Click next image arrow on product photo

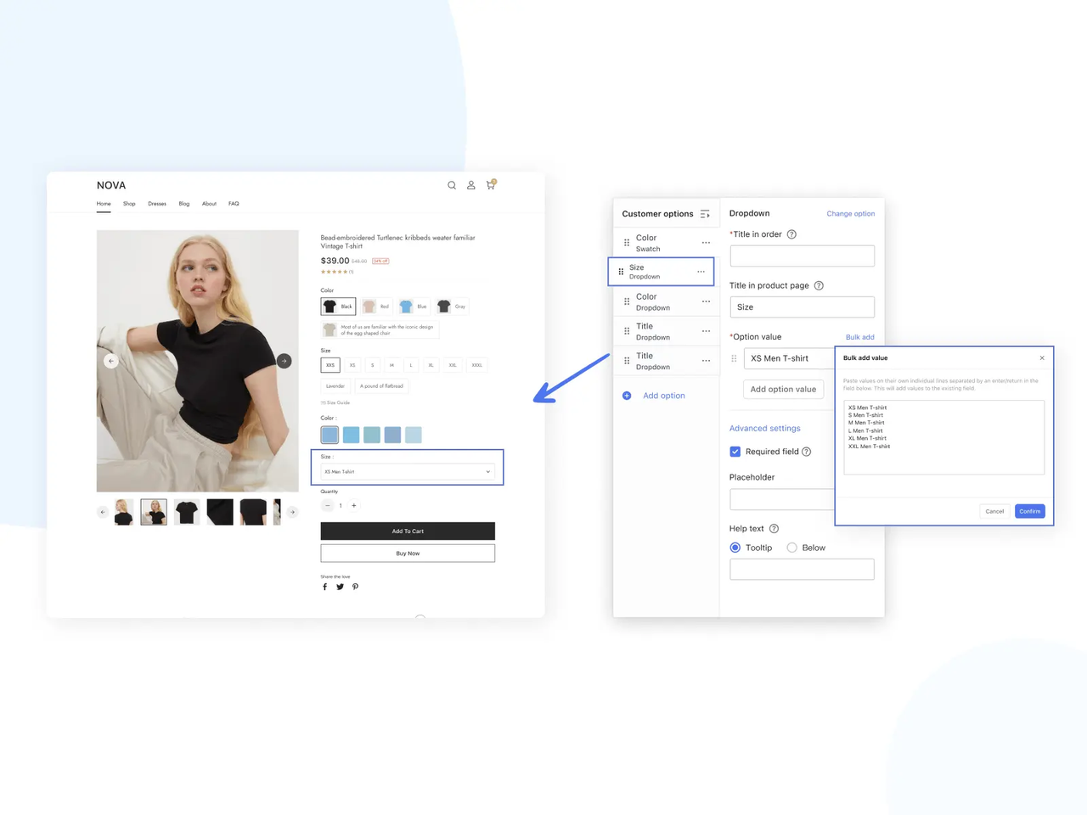(284, 361)
